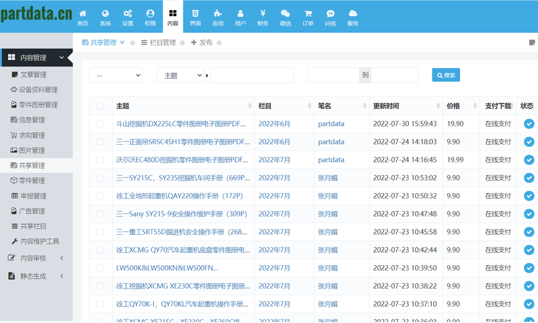This screenshot has height=323, width=538.
Task: Click the keyword search input field
Action: click(x=252, y=75)
